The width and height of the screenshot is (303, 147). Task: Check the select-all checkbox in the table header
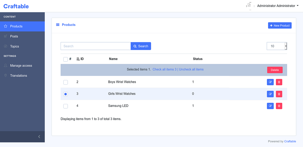[x=65, y=59]
